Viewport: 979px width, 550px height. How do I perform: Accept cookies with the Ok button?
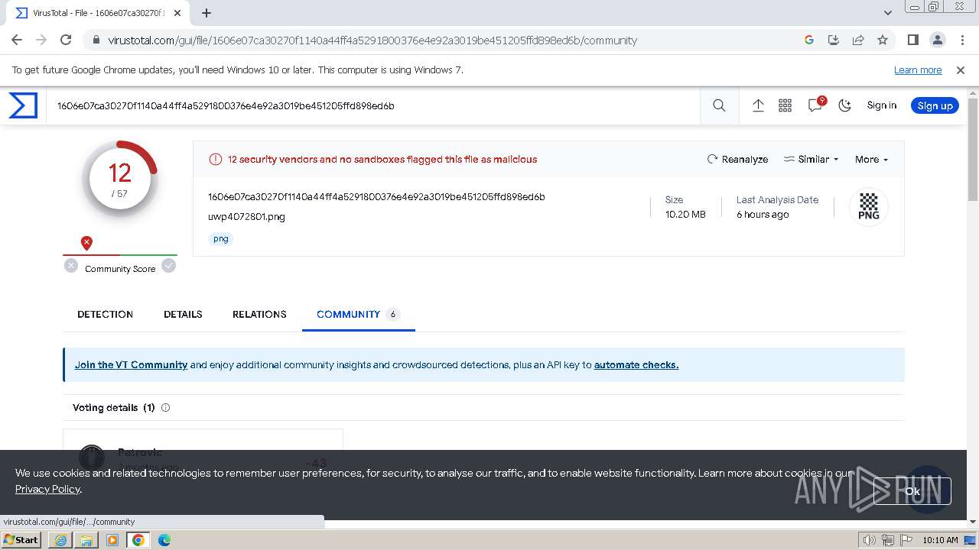coord(912,491)
